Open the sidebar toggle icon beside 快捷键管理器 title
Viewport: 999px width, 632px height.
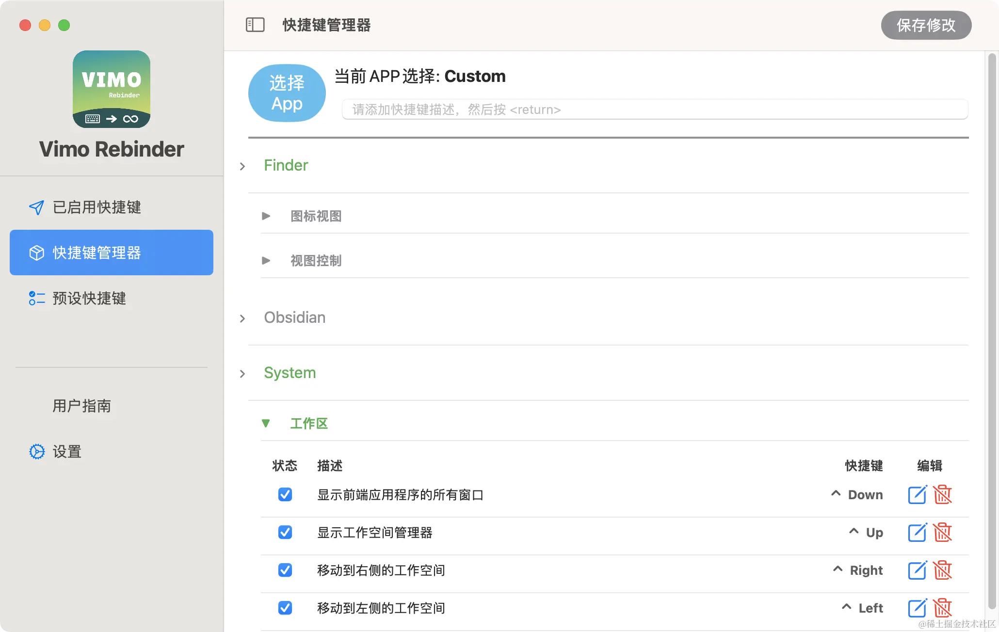(x=255, y=25)
